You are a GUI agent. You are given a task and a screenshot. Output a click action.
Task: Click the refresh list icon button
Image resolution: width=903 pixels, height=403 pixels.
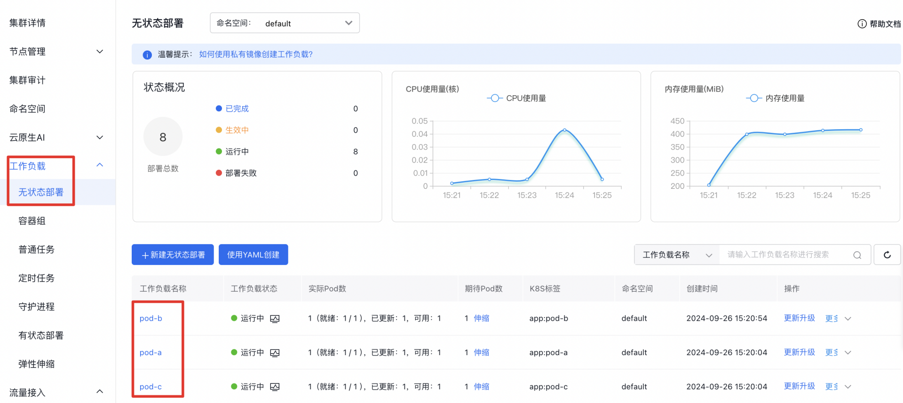point(887,255)
